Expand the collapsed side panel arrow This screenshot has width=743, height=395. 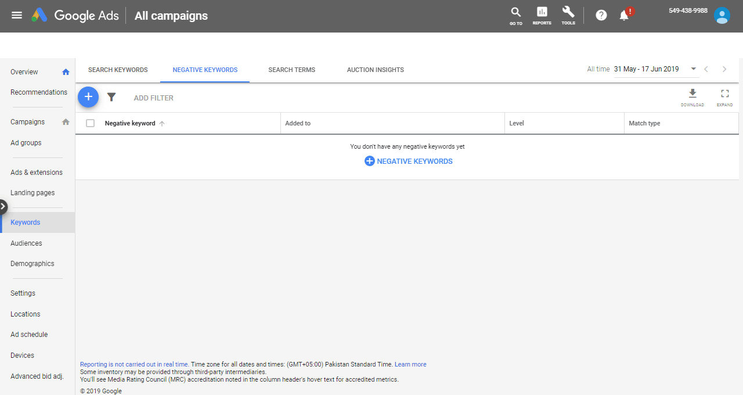click(x=3, y=206)
